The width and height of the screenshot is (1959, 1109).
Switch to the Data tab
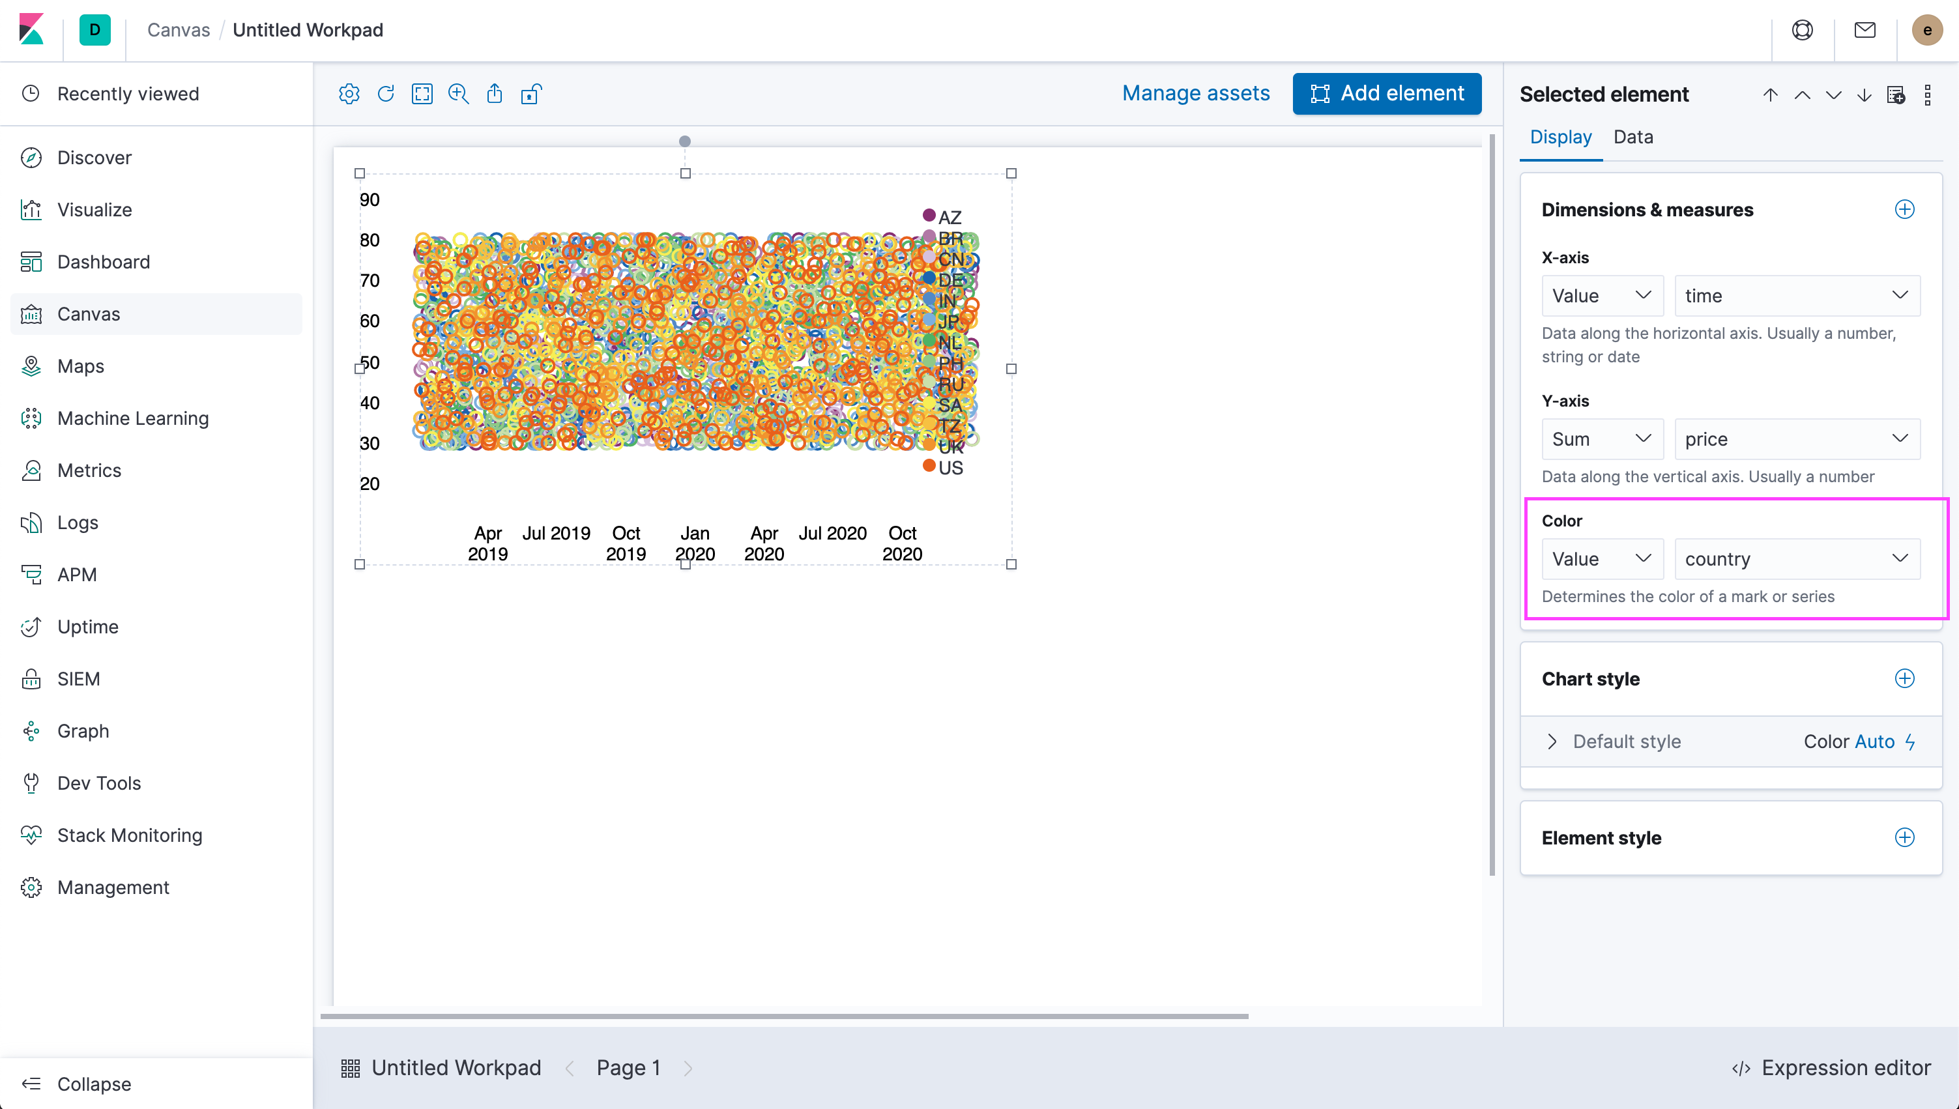click(x=1633, y=137)
